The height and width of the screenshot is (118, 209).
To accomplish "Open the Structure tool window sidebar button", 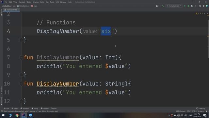I will click(x=1, y=90).
